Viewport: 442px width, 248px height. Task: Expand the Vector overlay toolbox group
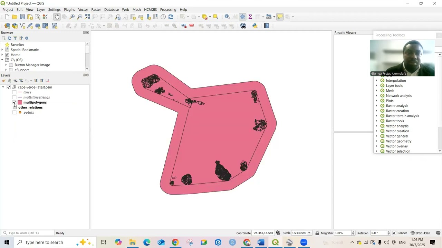click(377, 146)
